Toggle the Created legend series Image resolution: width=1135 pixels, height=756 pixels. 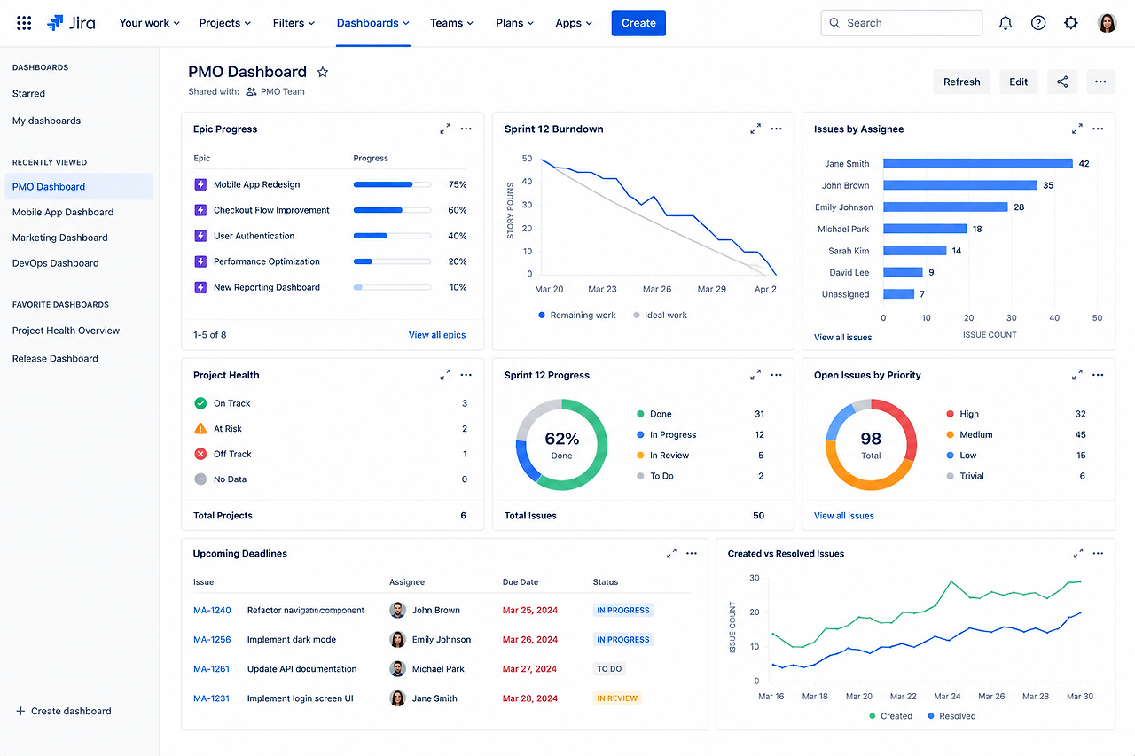click(890, 716)
